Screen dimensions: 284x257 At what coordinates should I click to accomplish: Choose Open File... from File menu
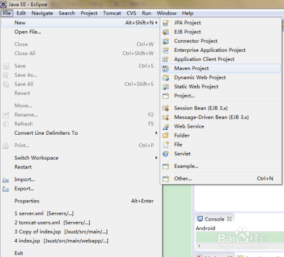pos(81,32)
